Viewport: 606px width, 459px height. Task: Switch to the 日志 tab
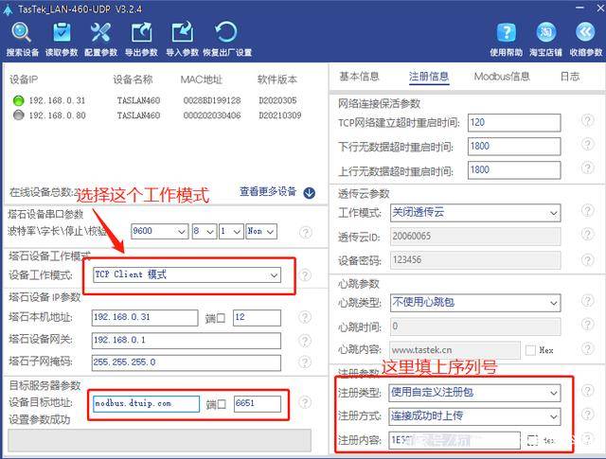coord(570,77)
